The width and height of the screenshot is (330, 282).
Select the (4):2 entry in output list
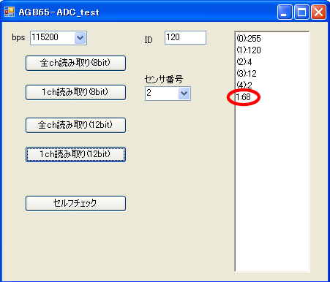click(x=244, y=85)
